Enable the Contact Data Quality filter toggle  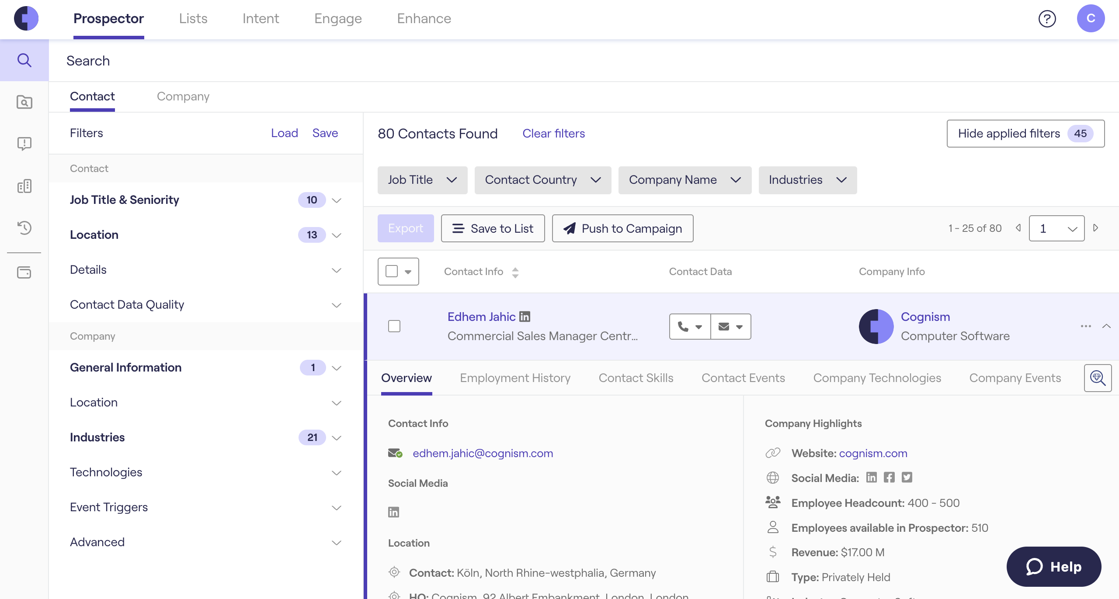tap(335, 305)
